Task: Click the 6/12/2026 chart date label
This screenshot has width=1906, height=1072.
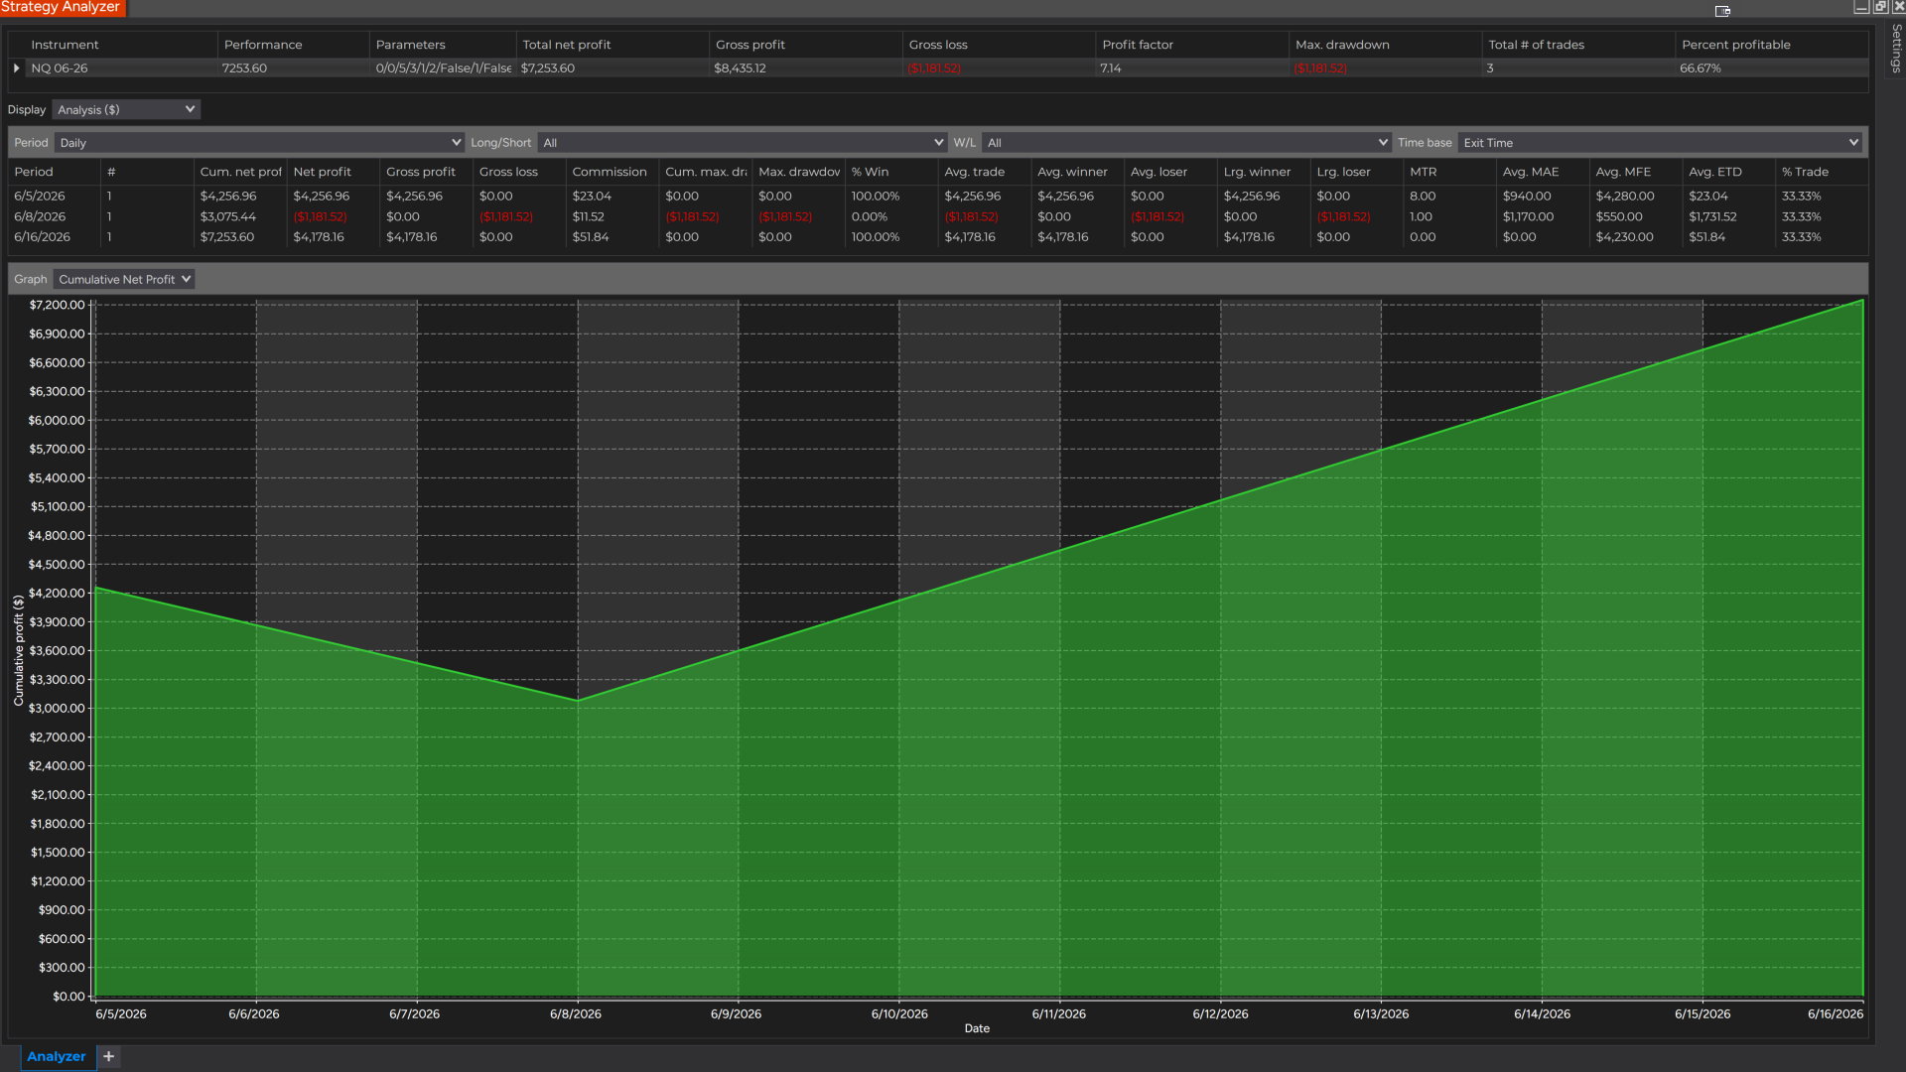Action: [x=1220, y=1013]
